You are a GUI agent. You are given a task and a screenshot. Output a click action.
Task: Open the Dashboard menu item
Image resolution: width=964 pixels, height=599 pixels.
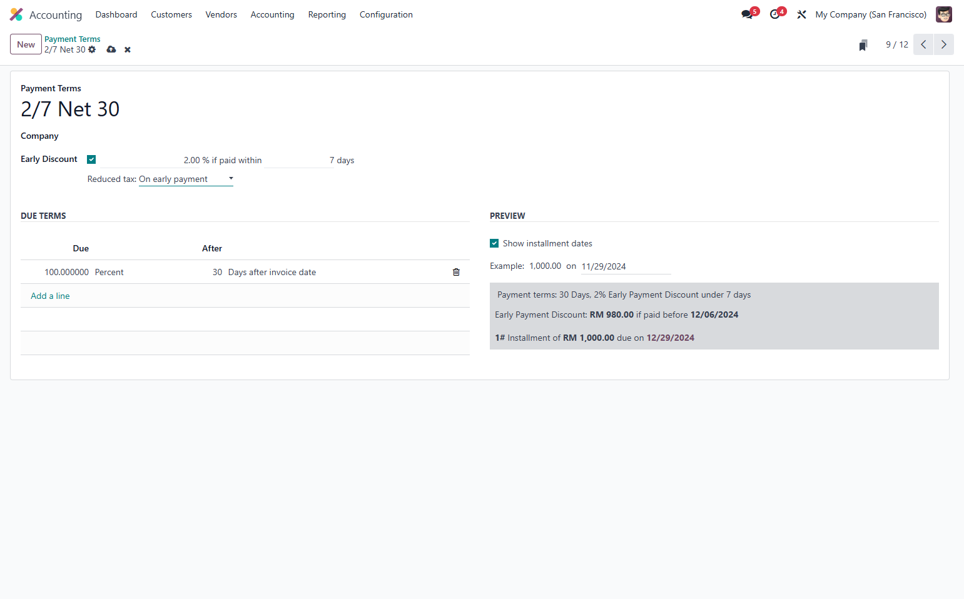pos(116,14)
